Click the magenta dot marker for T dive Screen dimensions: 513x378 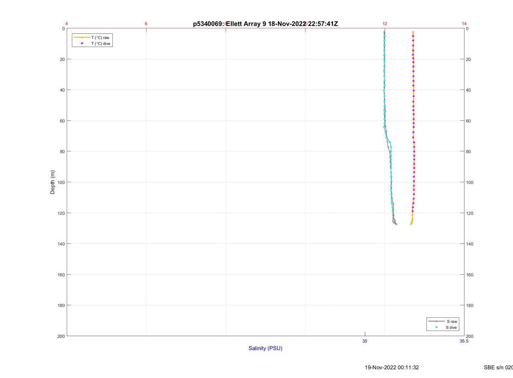(82, 44)
